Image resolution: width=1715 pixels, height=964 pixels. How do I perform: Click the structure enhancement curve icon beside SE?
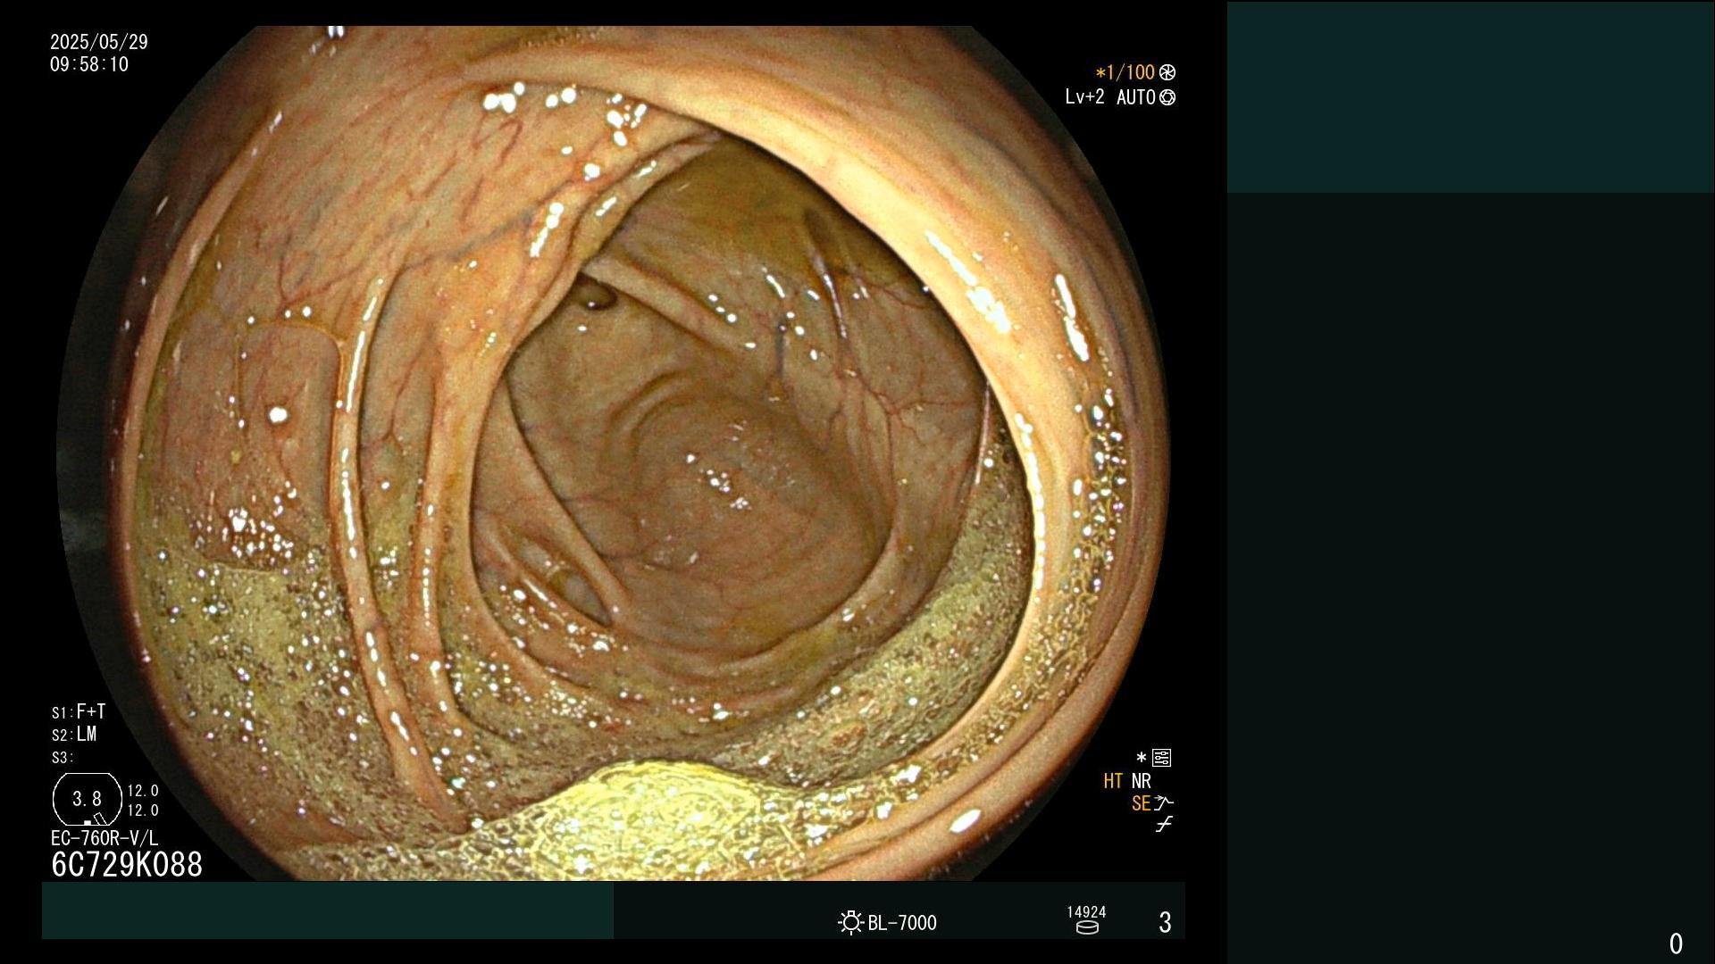point(1164,803)
